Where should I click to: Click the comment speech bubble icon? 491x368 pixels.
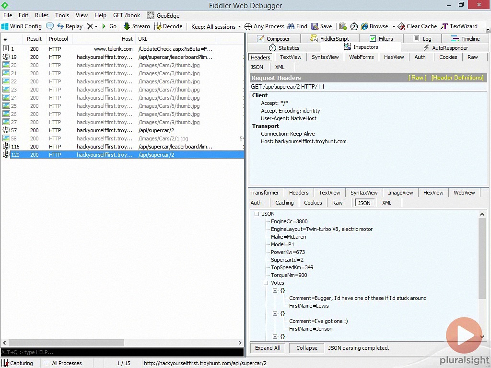[x=50, y=26]
